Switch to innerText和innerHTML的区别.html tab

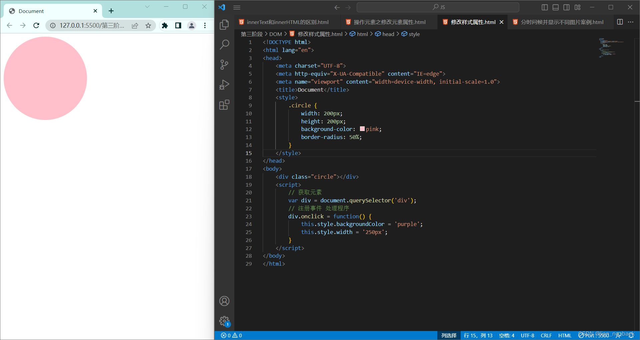pyautogui.click(x=288, y=22)
